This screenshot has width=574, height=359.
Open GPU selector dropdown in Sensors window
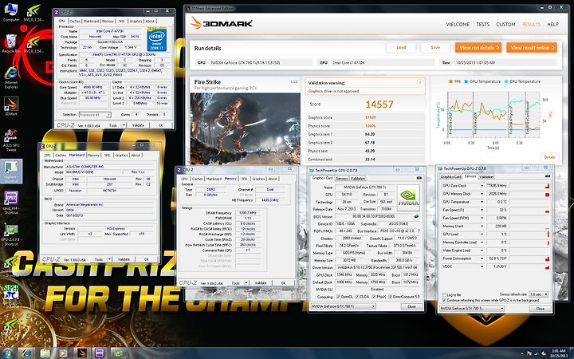[471, 309]
